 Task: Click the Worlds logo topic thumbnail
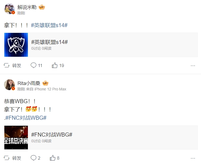tap(16, 45)
